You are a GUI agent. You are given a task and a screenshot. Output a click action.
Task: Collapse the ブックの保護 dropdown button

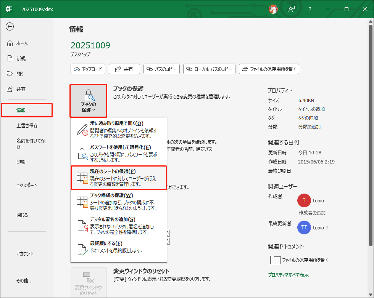88,101
